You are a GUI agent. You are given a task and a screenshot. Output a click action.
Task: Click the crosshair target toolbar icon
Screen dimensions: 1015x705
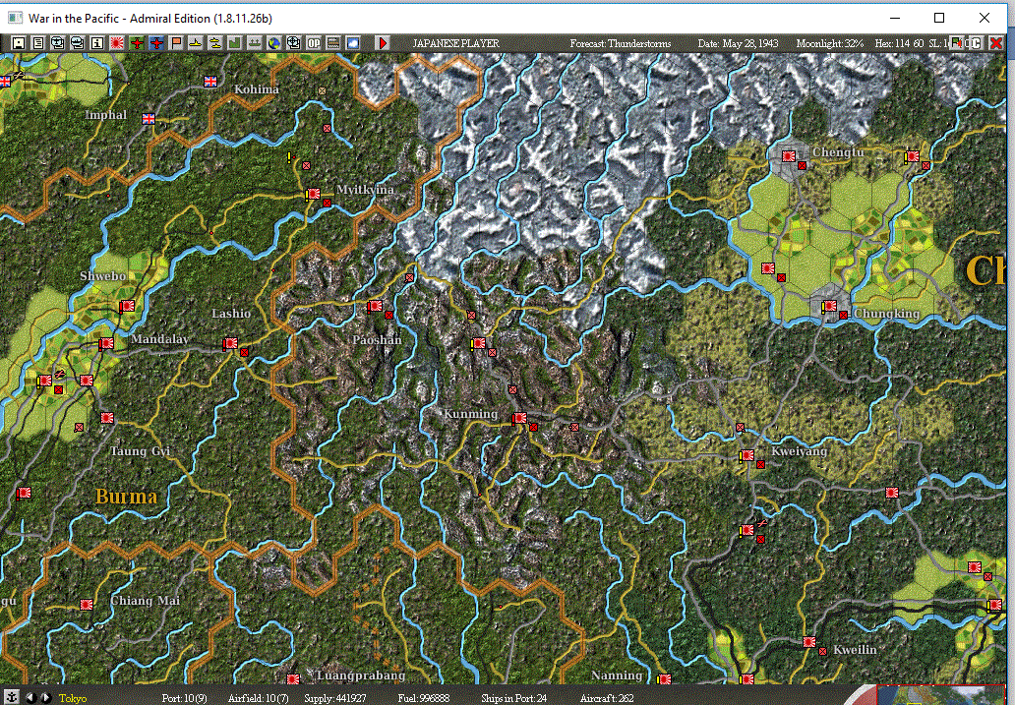point(294,43)
